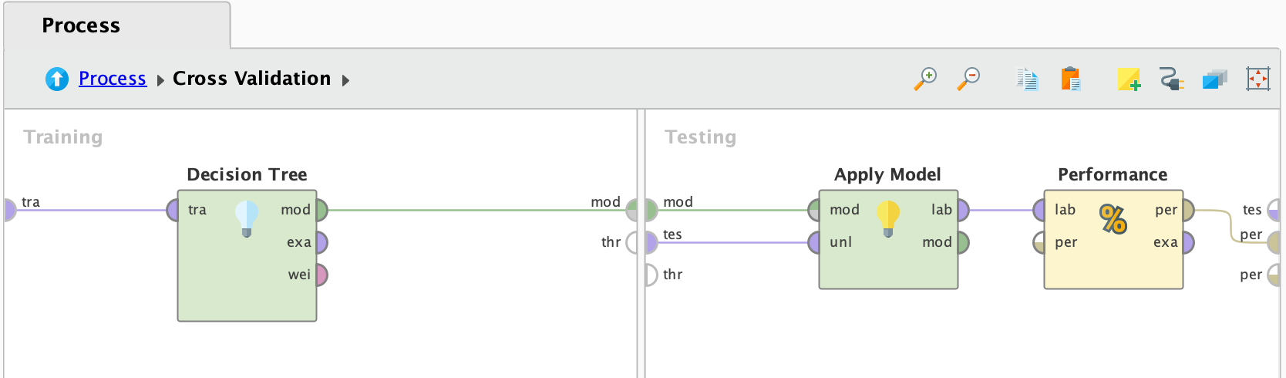Click the Apply Model lab output port
Image resolution: width=1286 pixels, height=378 pixels.
tap(963, 210)
